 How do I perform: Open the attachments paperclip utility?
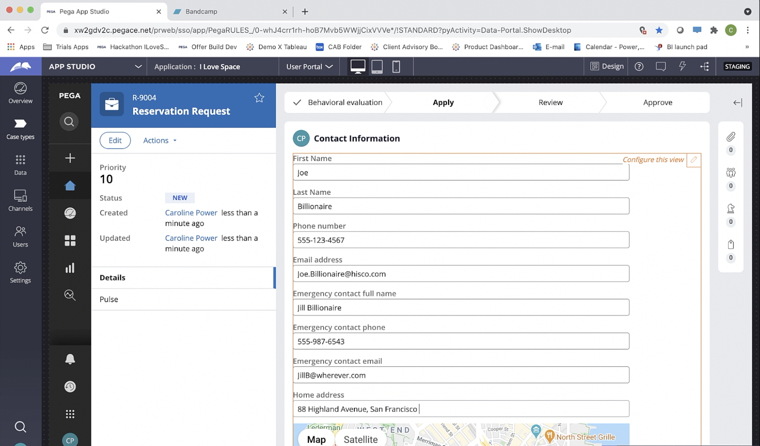point(731,137)
